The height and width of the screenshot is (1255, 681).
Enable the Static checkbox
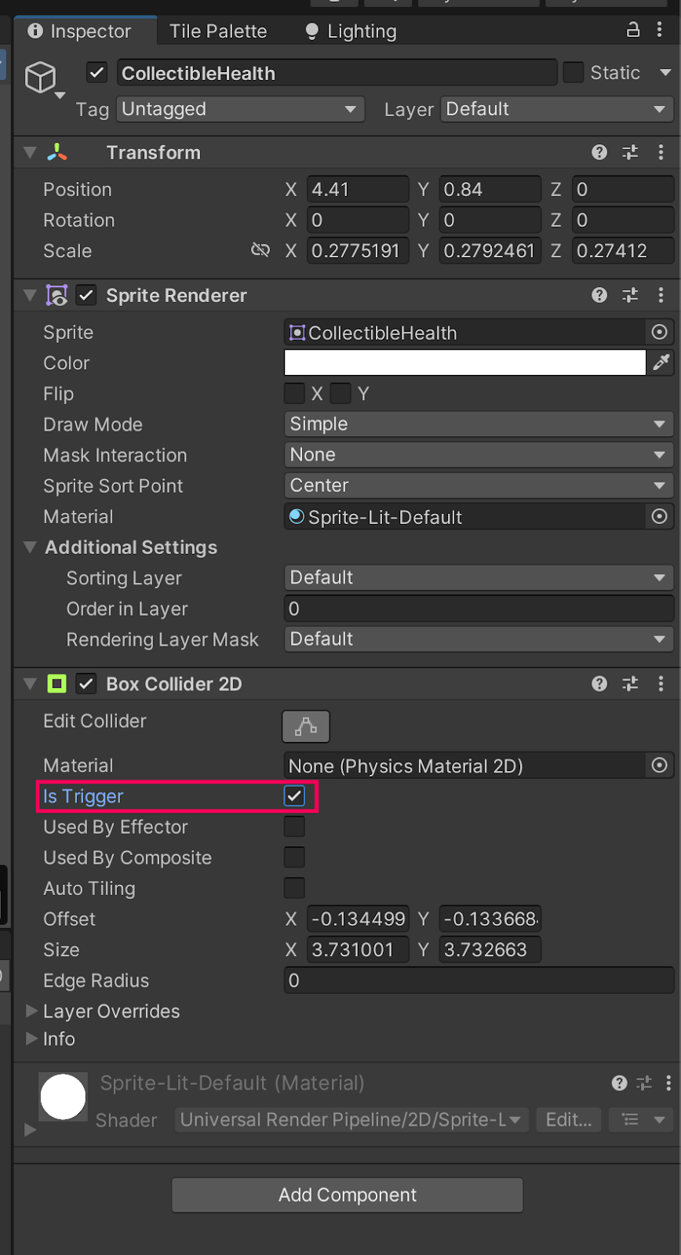(573, 72)
